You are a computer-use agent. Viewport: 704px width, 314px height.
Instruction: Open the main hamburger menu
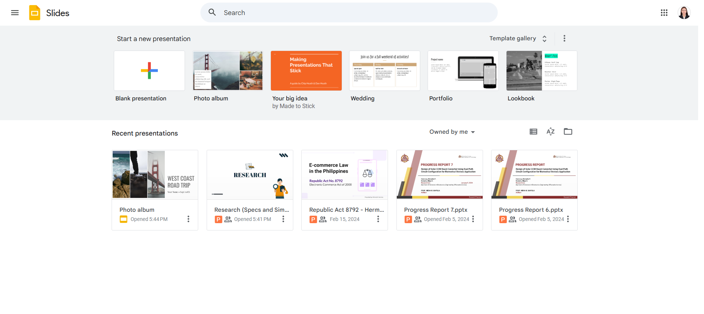pos(15,13)
